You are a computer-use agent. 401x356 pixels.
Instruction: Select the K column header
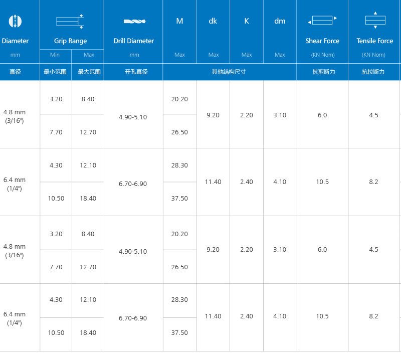(x=247, y=21)
